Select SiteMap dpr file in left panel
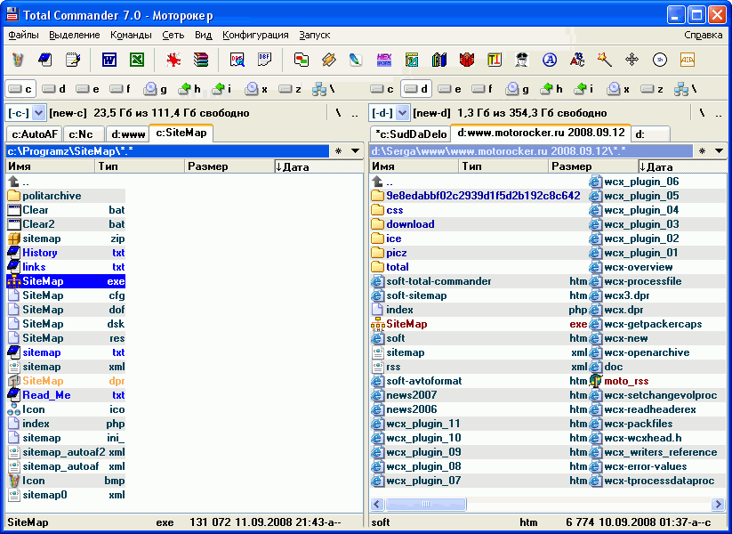This screenshot has height=534, width=732. click(x=66, y=381)
